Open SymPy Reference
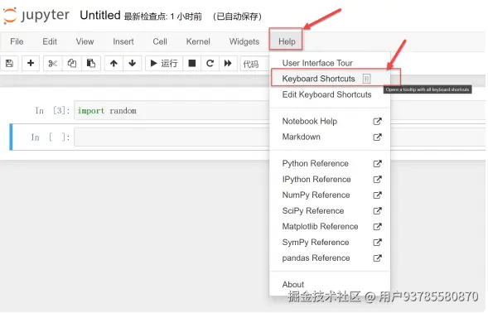The height and width of the screenshot is (313, 488). tap(330, 242)
